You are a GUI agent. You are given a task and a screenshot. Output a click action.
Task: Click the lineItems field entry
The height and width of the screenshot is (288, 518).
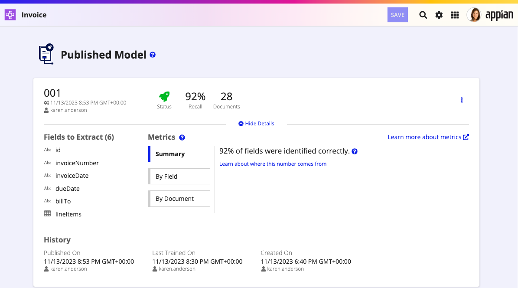point(68,214)
